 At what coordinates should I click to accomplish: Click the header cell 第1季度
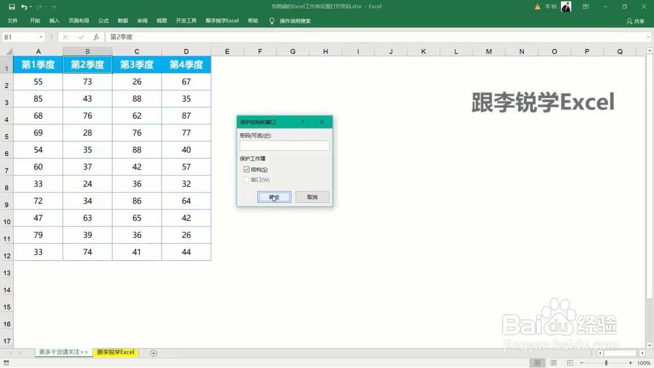click(x=38, y=65)
